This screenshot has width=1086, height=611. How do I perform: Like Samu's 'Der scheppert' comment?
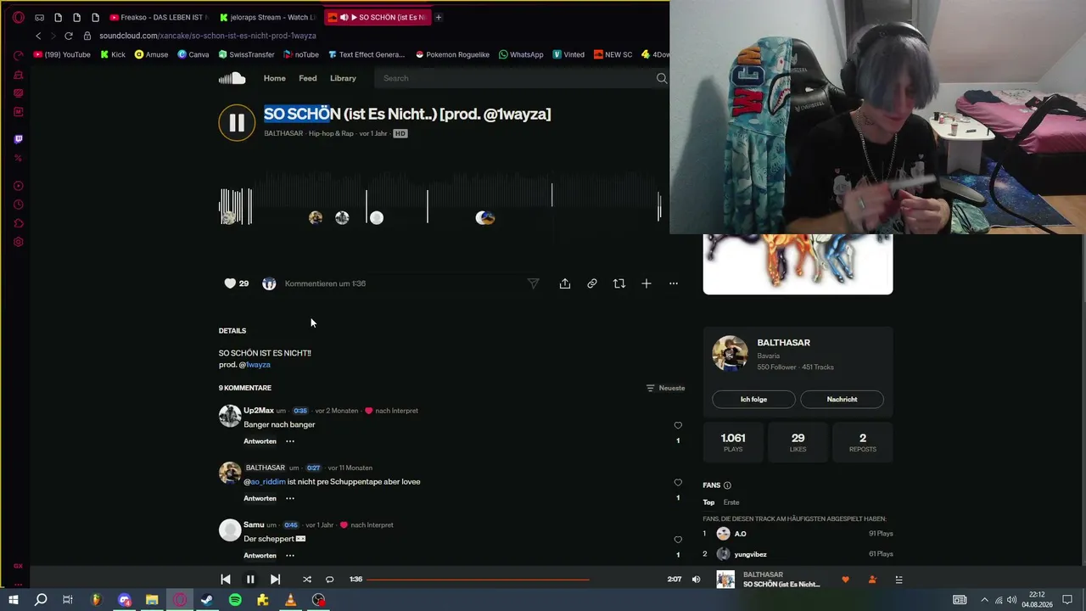click(x=678, y=540)
